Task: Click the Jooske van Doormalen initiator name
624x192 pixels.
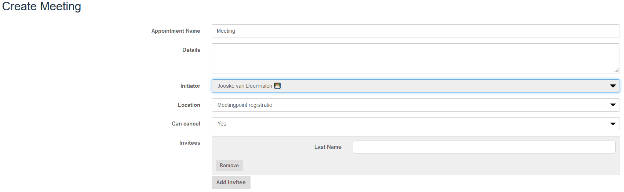Action: [x=245, y=86]
